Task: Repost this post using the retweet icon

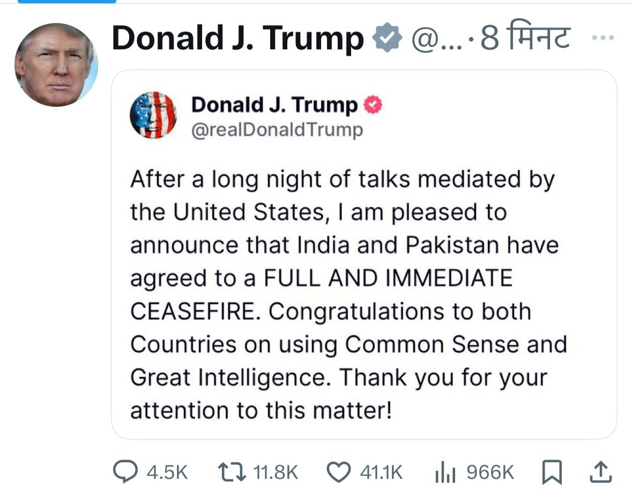Action: pos(233,472)
